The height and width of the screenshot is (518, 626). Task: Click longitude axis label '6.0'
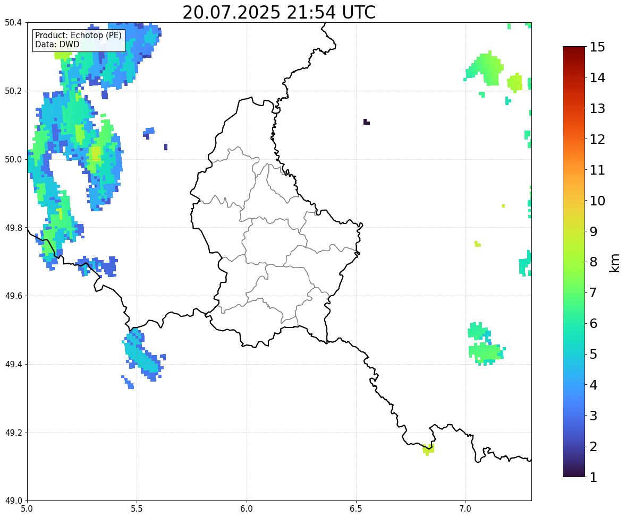247,509
